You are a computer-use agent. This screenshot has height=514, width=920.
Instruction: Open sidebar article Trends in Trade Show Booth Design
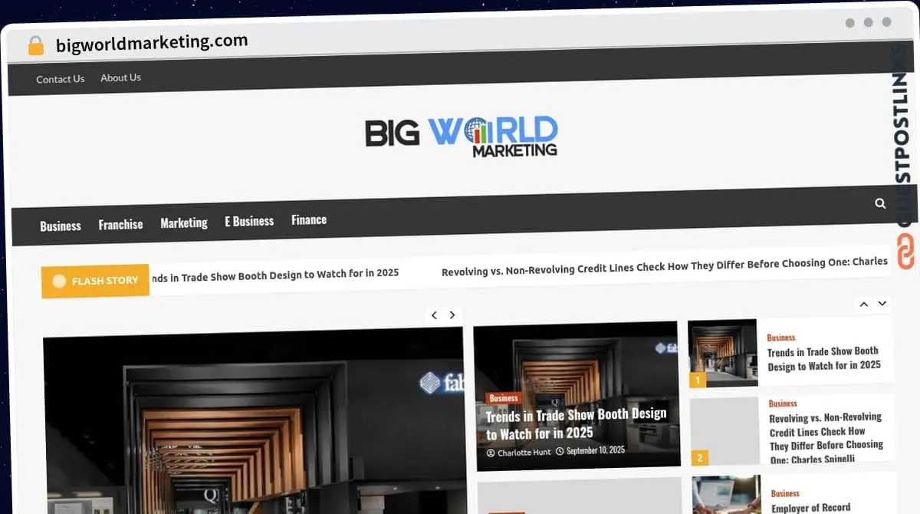click(824, 358)
